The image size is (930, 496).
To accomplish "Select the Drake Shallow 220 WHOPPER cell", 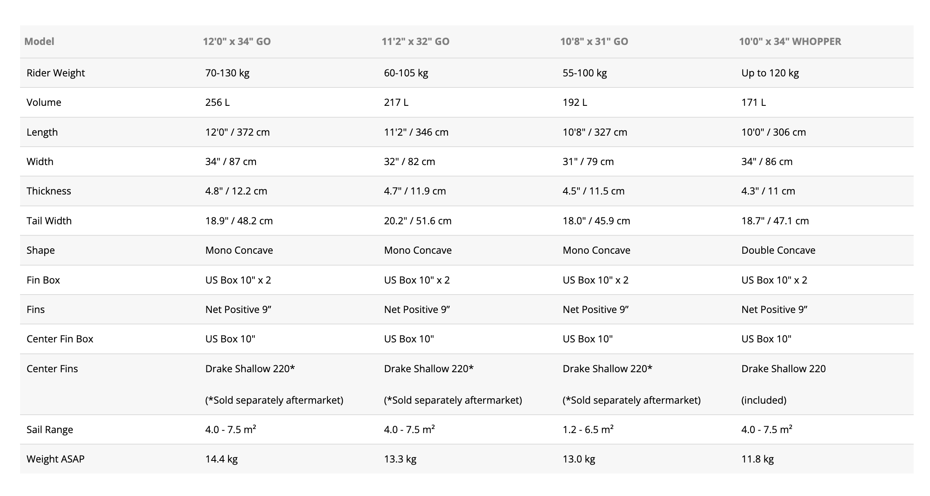I will pyautogui.click(x=783, y=369).
